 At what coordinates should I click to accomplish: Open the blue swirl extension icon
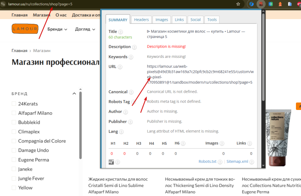[252, 4]
